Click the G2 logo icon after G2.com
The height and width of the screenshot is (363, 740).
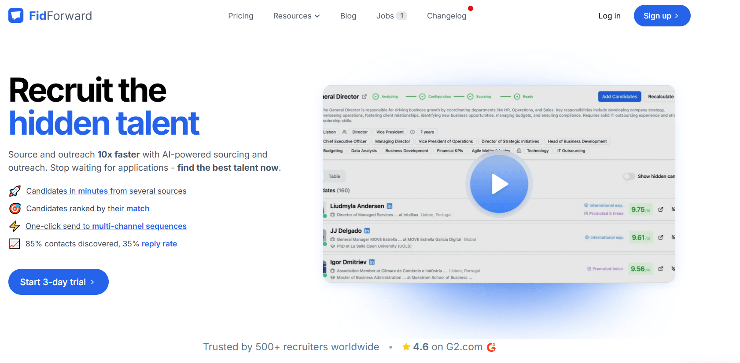coord(491,347)
